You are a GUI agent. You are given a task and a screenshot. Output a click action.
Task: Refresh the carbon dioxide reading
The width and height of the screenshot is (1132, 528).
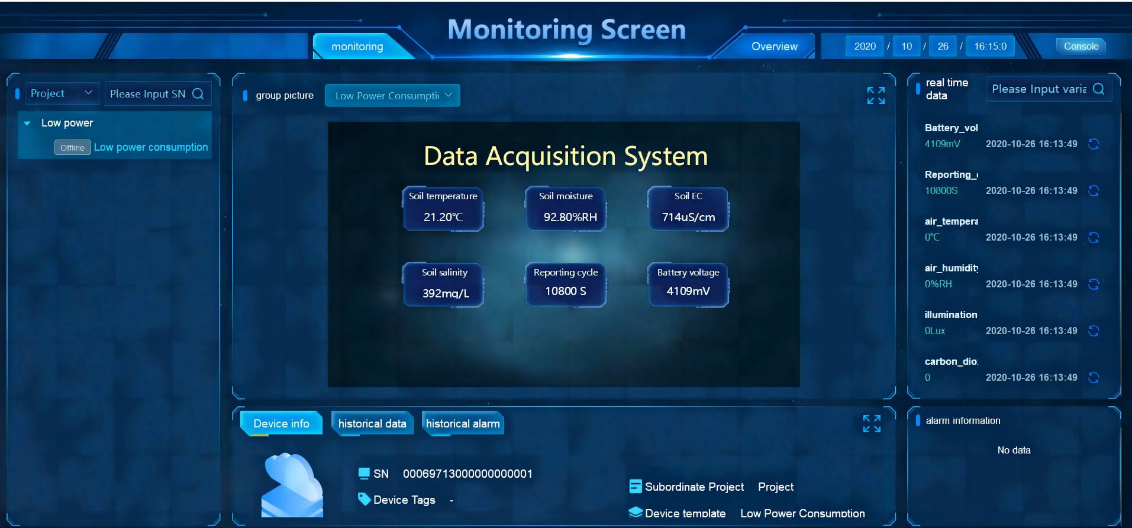coord(1094,378)
